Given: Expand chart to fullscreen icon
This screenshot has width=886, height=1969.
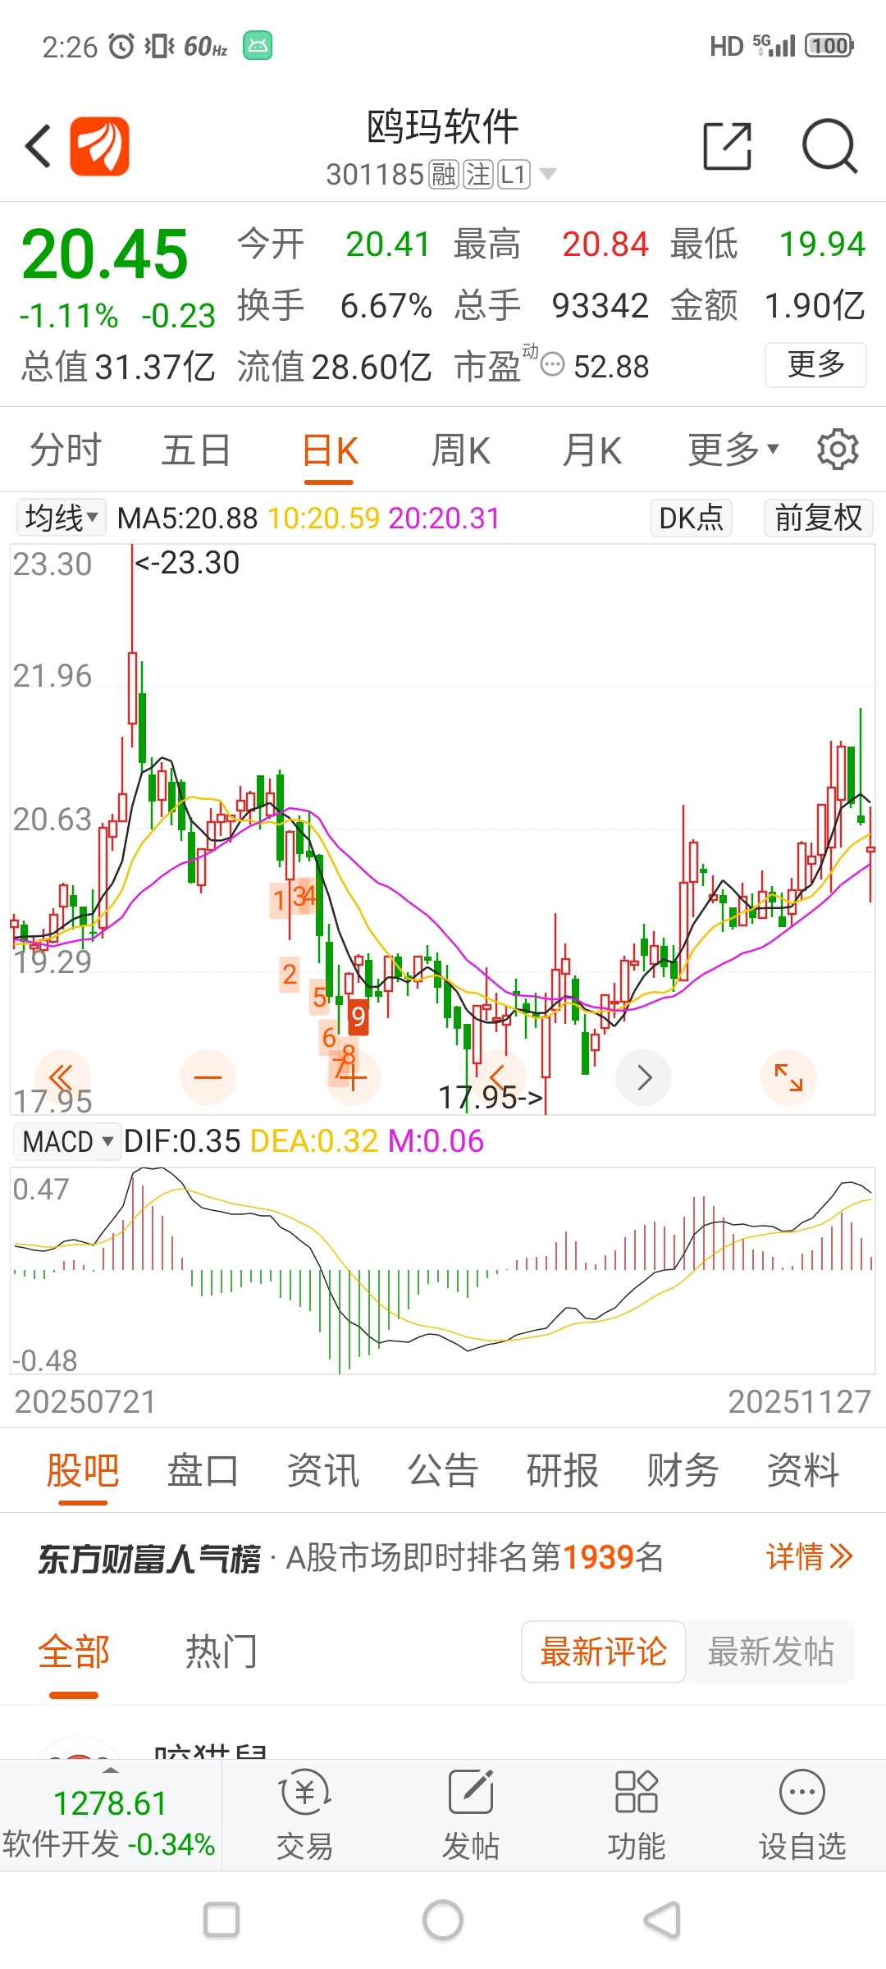Looking at the screenshot, I should click(x=789, y=1077).
